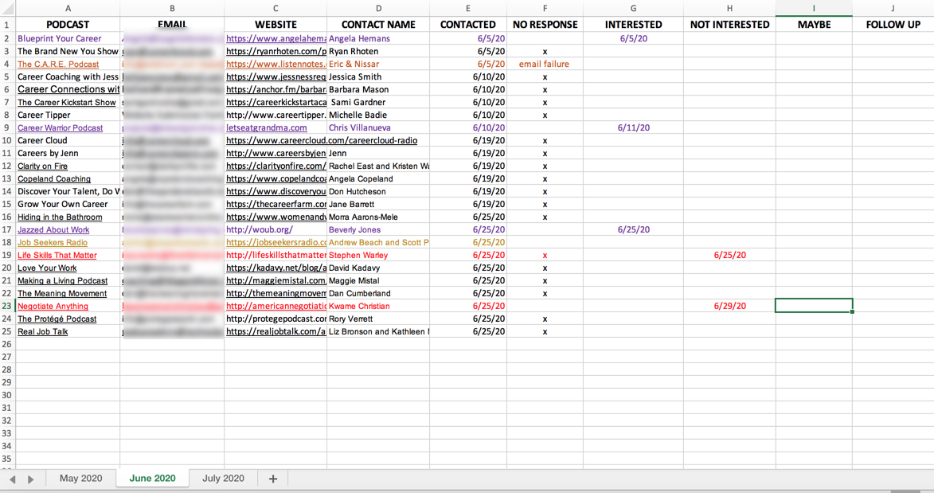This screenshot has width=934, height=493.
Task: Select the Grow Your Own Career cell
Action: coord(68,204)
